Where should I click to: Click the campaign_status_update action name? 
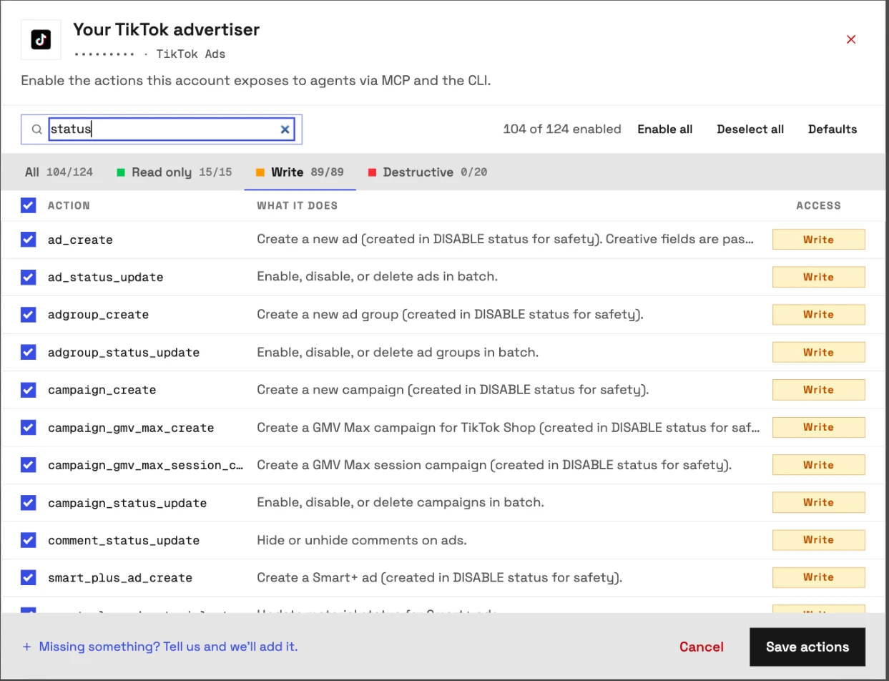(x=127, y=503)
